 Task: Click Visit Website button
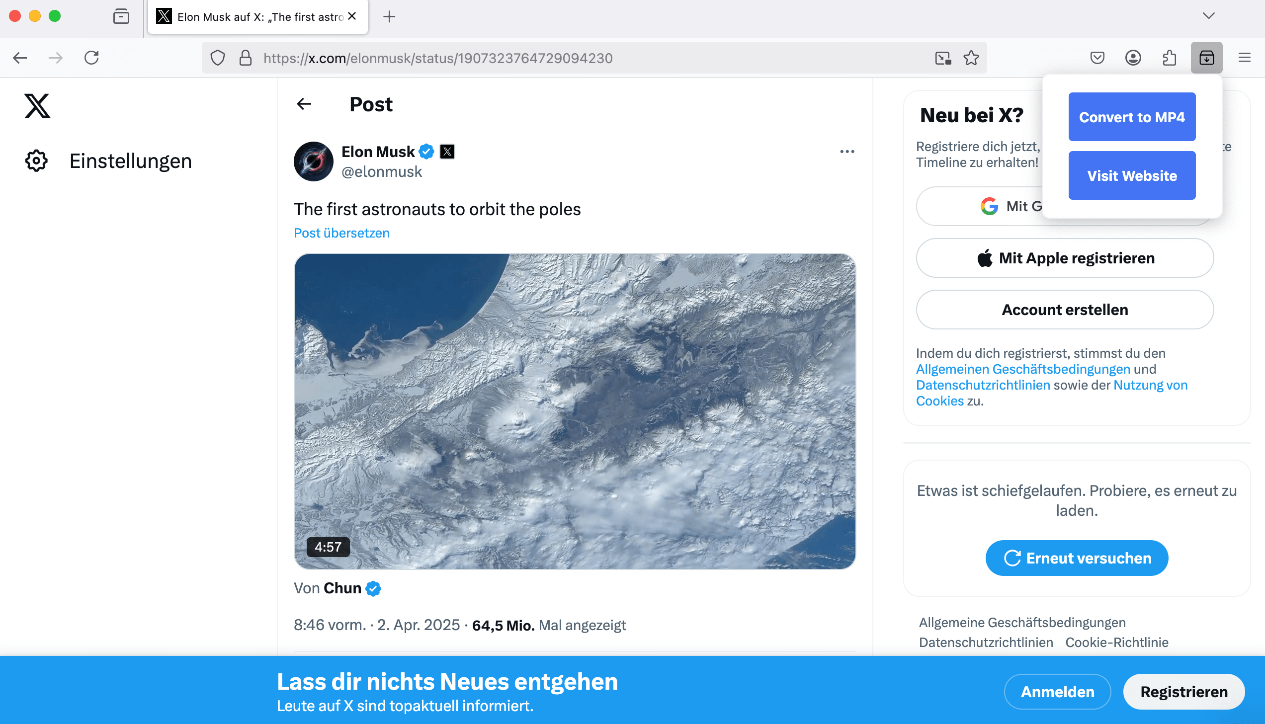1132,175
